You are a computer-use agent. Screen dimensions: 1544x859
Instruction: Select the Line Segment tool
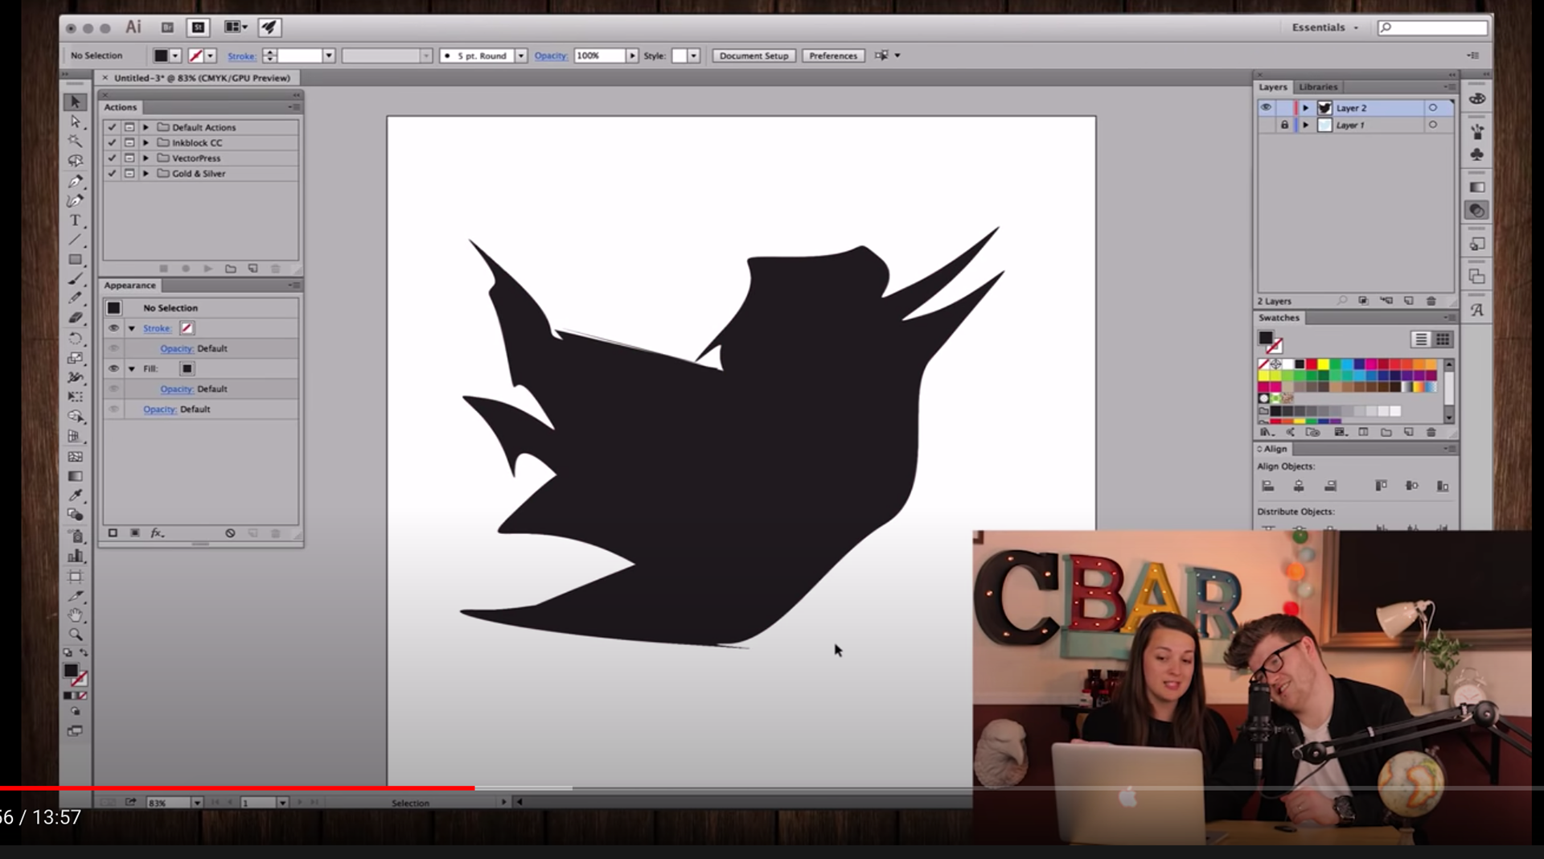(x=75, y=240)
